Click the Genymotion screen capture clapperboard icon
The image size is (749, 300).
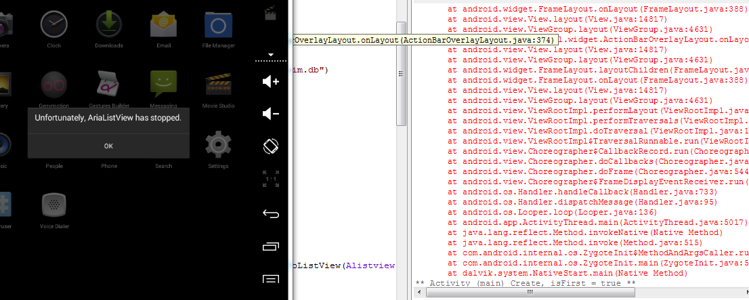[x=271, y=11]
